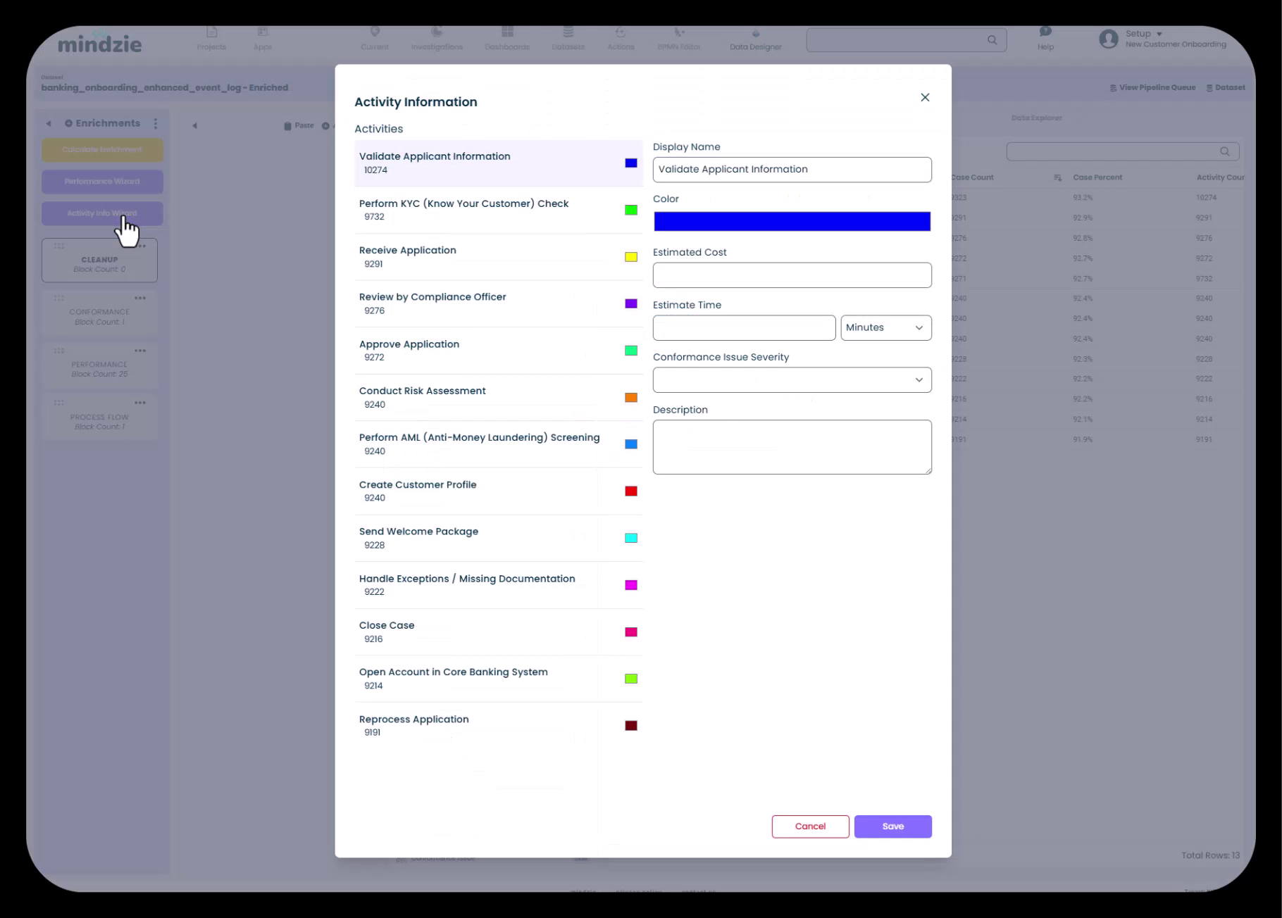
Task: Open the Enrichments three-dot menu
Action: (x=156, y=123)
